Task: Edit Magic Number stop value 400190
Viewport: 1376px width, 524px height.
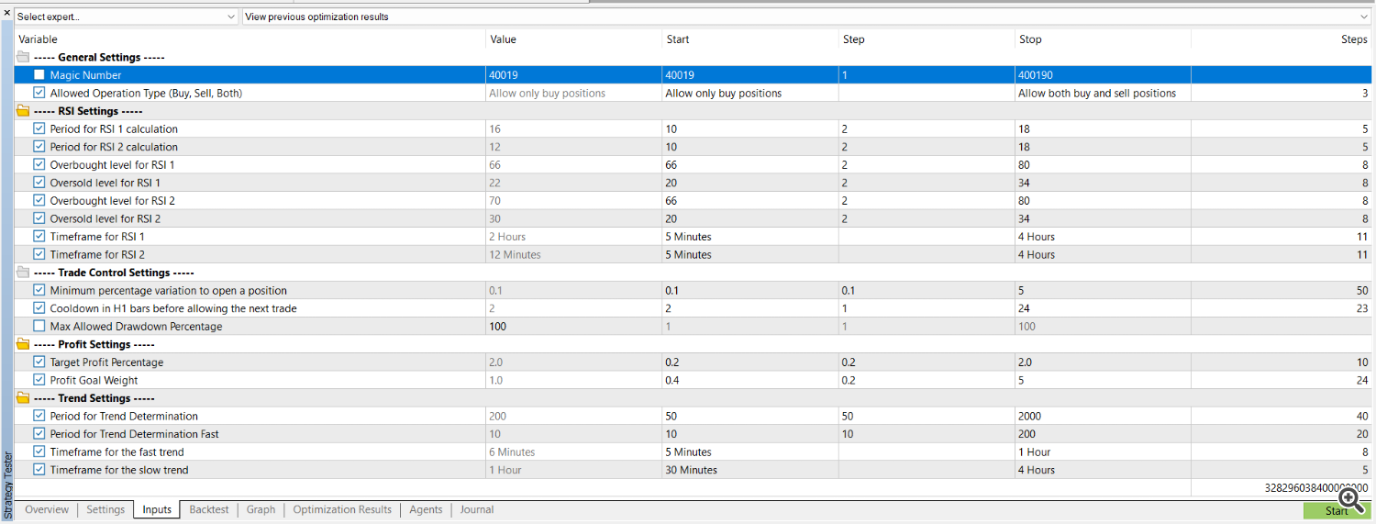Action: (x=1103, y=75)
